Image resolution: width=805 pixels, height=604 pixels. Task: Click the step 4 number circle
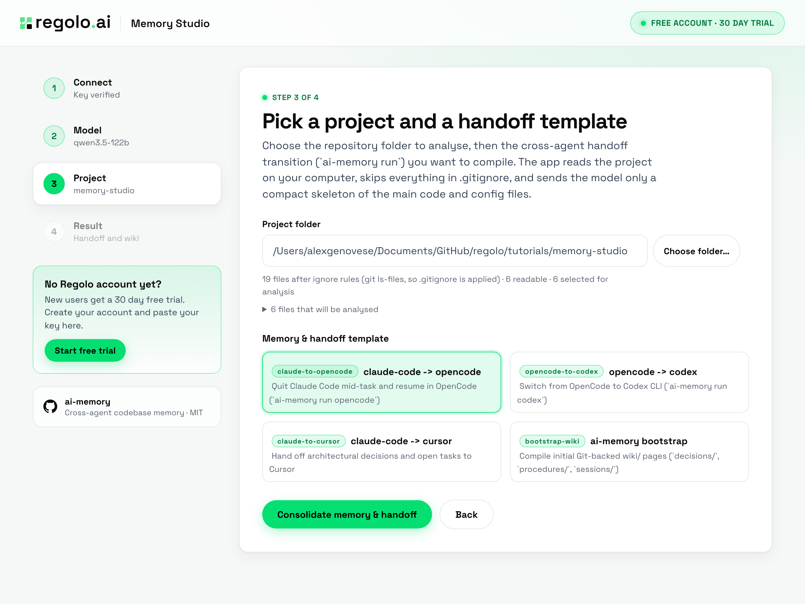[x=54, y=232]
